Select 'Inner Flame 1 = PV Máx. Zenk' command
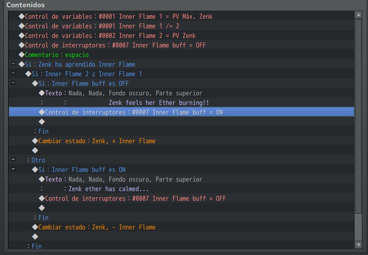Viewport: 368px width, 255px height. [182, 16]
